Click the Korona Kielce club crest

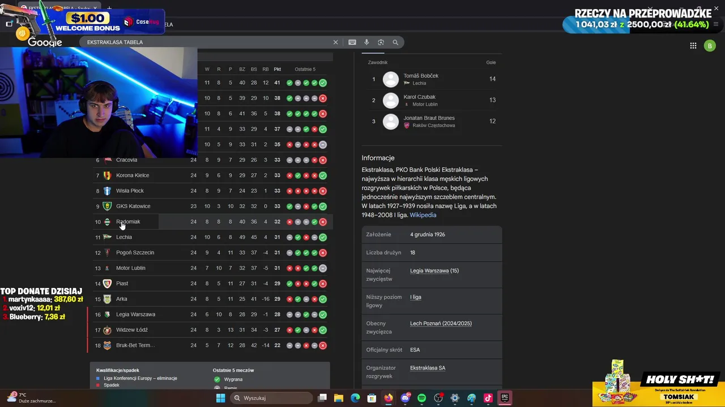click(107, 175)
